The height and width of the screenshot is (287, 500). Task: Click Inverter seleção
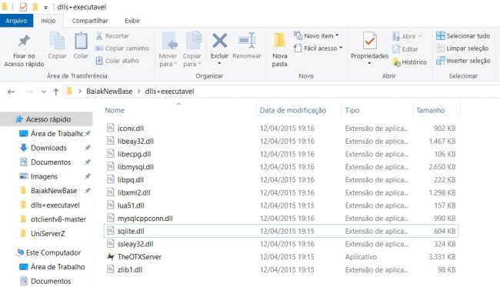(x=463, y=61)
